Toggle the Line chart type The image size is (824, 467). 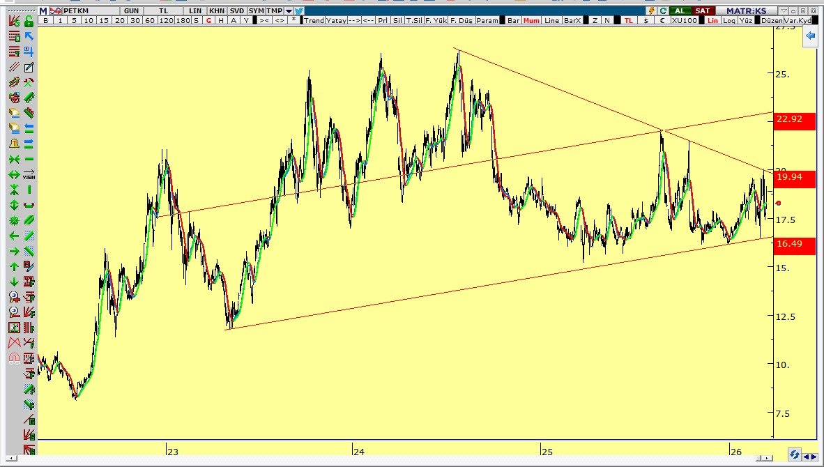click(552, 20)
